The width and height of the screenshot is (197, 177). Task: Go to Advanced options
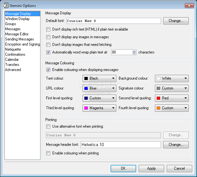[22, 70]
